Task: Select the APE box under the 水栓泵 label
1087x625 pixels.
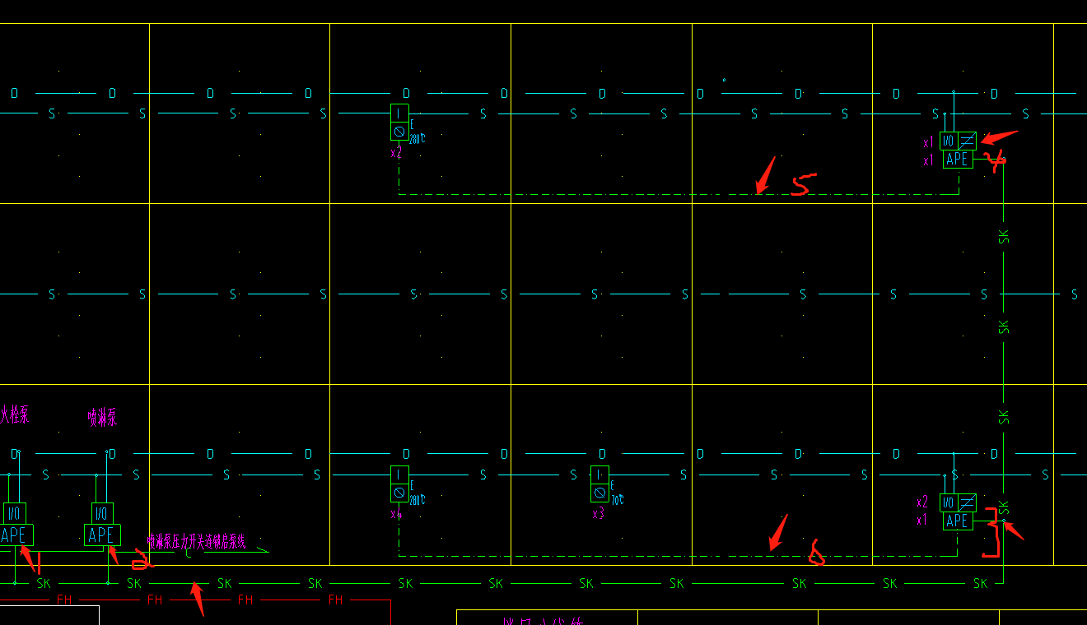Action: (x=15, y=535)
